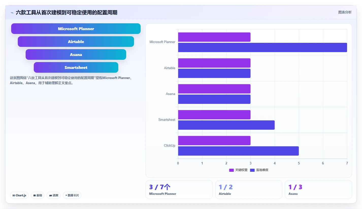
Task: Click the Microsoft Planner chart axis label
Action: pos(162,42)
